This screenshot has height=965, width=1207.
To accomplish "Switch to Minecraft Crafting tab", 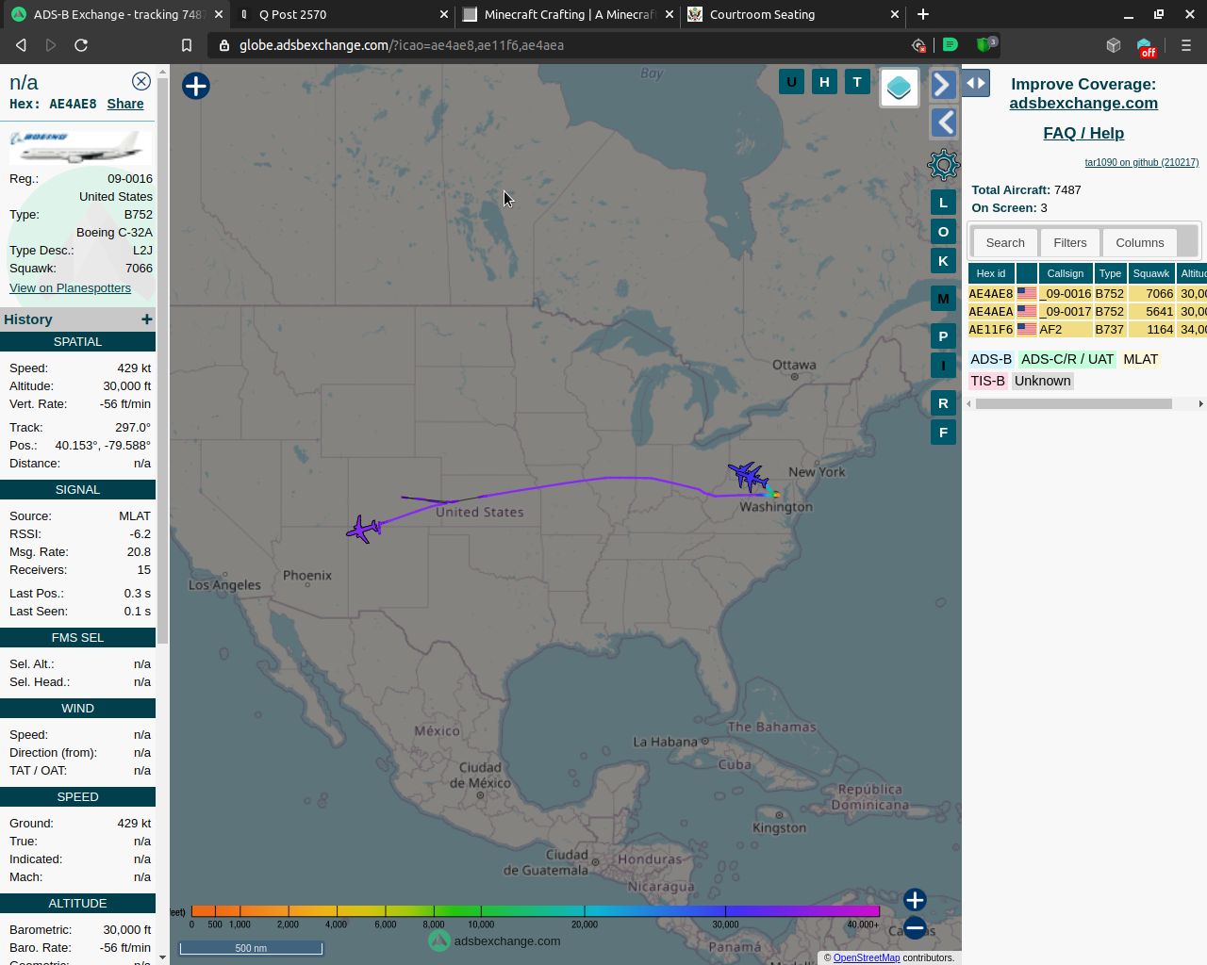I will [x=569, y=14].
